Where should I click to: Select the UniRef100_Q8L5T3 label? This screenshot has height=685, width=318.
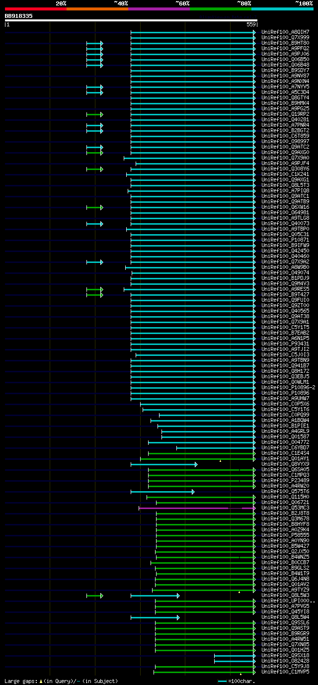(x=286, y=185)
